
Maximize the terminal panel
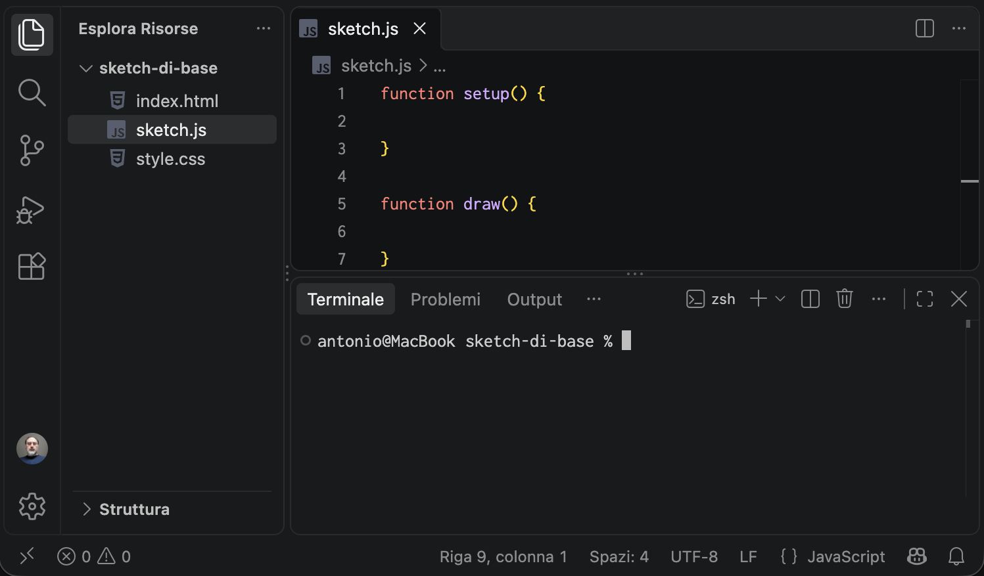pyautogui.click(x=925, y=299)
